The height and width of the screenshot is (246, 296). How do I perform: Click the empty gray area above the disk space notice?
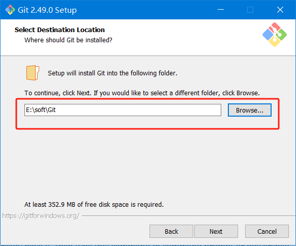pyautogui.click(x=147, y=165)
